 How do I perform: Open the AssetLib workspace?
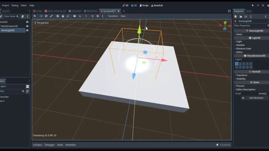pos(157,5)
